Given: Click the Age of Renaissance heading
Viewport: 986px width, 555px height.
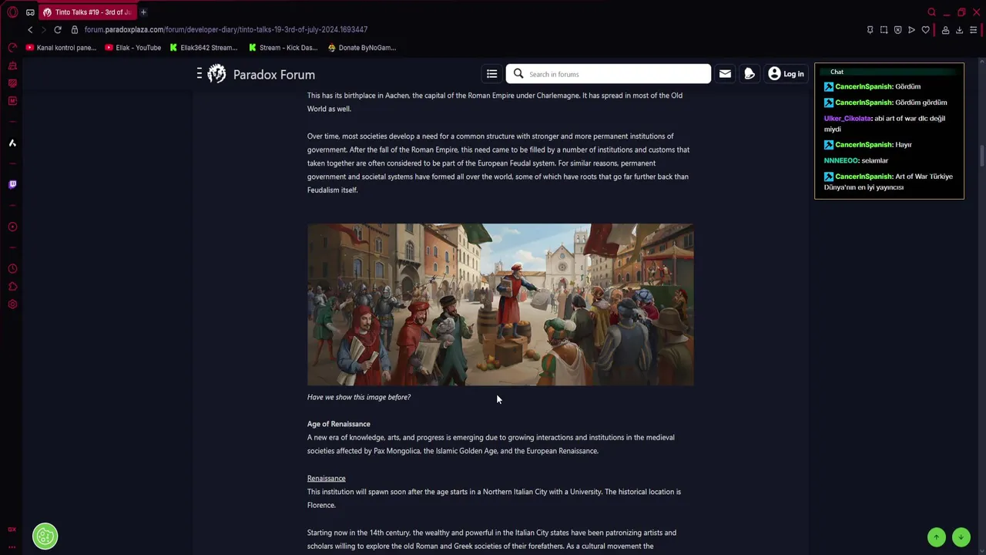Looking at the screenshot, I should coord(338,424).
